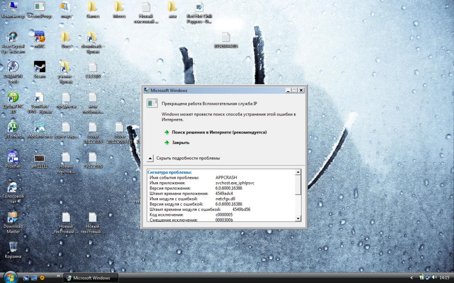Select the Docs folder icon

[66, 39]
